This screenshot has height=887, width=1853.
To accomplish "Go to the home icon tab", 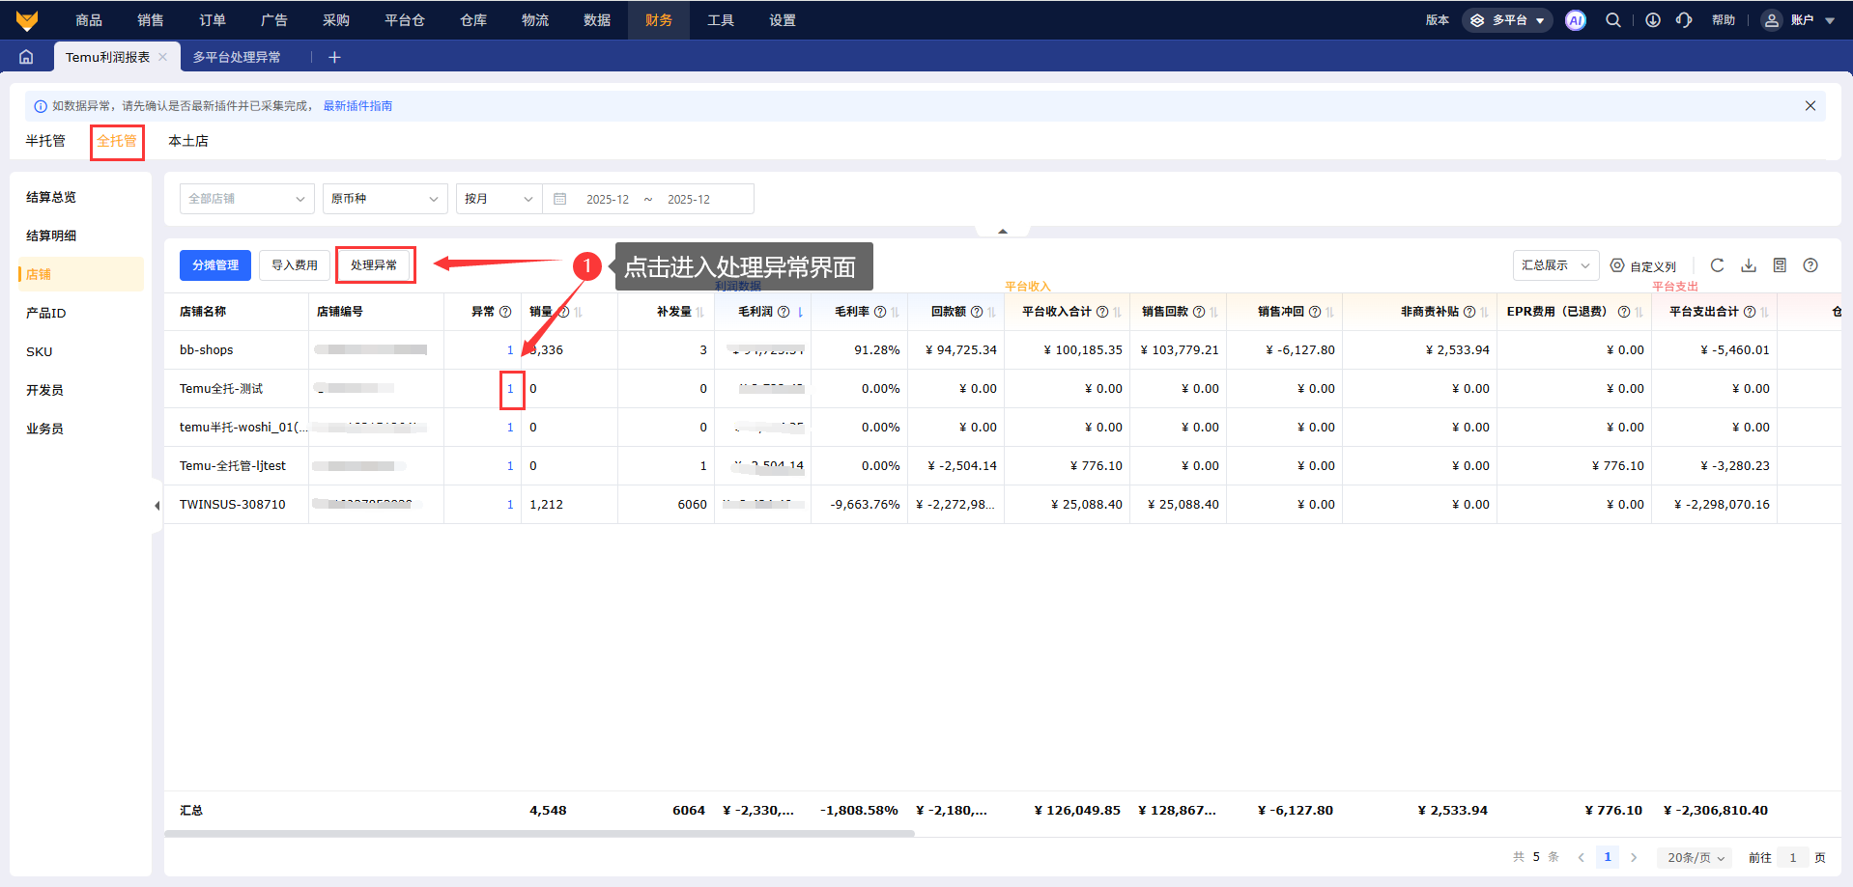I will pyautogui.click(x=26, y=57).
